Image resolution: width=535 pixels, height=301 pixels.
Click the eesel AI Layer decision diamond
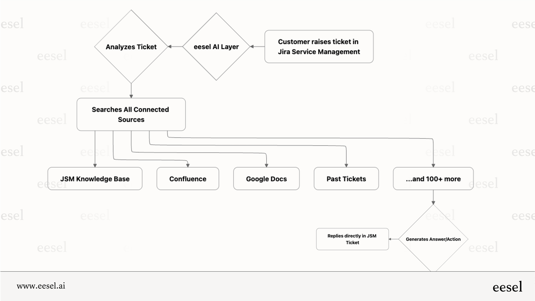(216, 47)
